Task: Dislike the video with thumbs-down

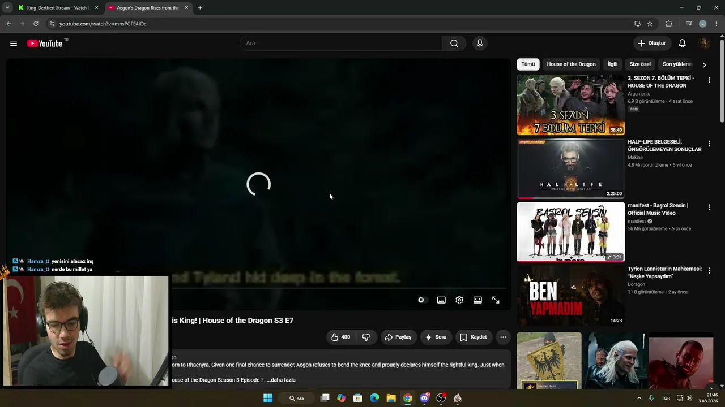Action: 366,337
